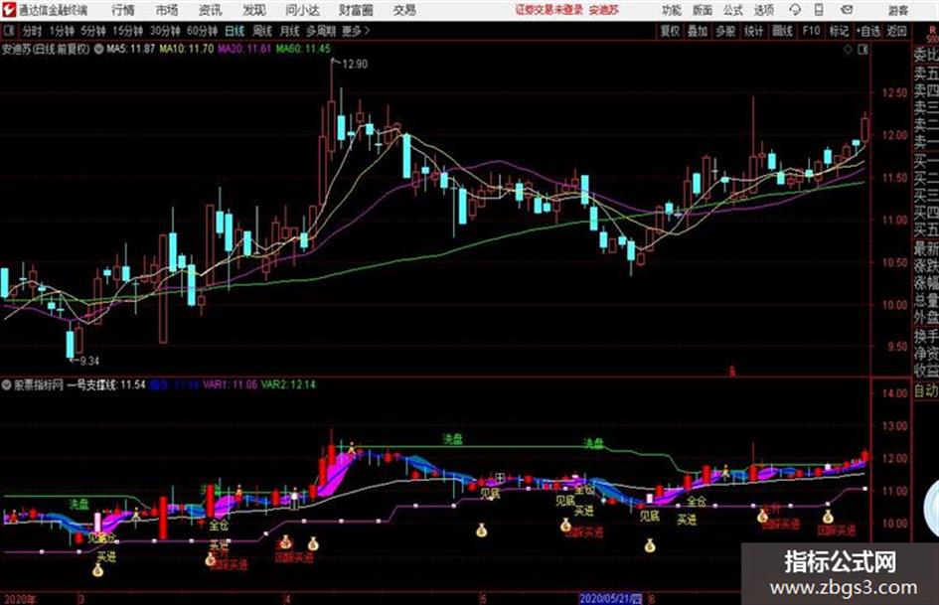Select the 多周期 multi-period tab

pos(321,31)
